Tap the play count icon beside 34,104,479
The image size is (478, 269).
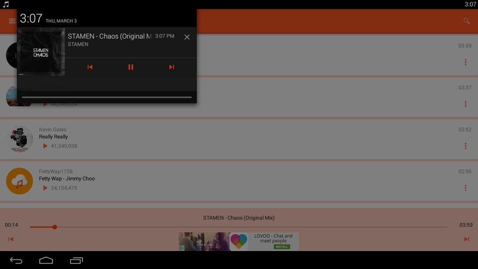pos(45,188)
